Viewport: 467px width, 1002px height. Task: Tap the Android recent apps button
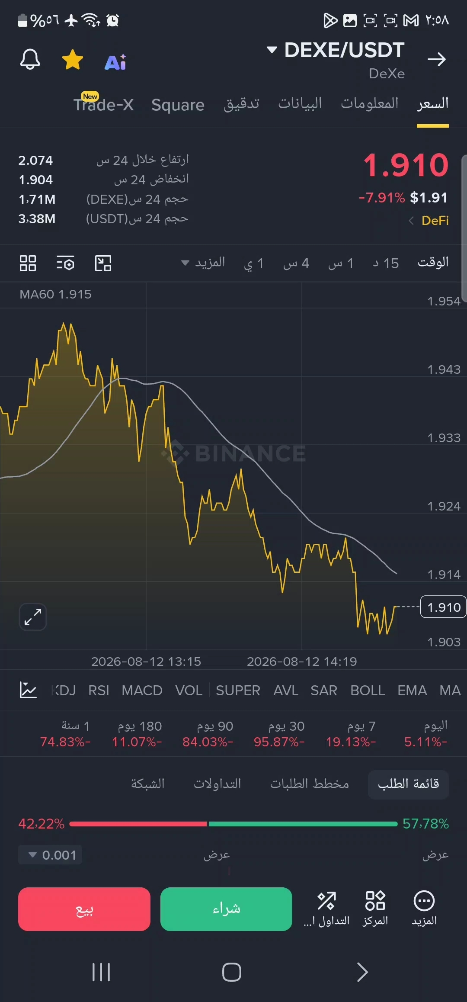pyautogui.click(x=101, y=972)
